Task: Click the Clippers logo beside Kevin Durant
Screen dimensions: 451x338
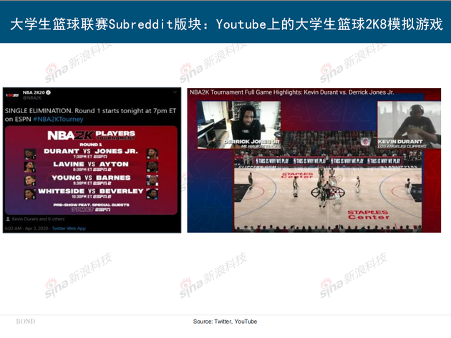Action: (366, 142)
